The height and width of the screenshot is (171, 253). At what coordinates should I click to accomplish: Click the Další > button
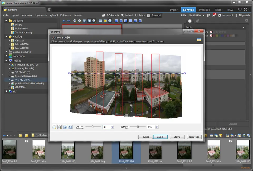click(160, 137)
